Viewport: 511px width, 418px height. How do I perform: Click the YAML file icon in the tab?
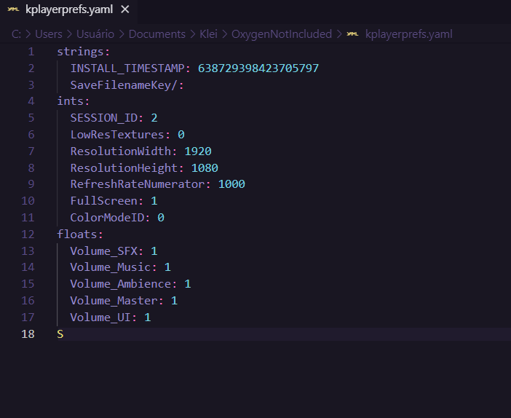click(x=13, y=10)
